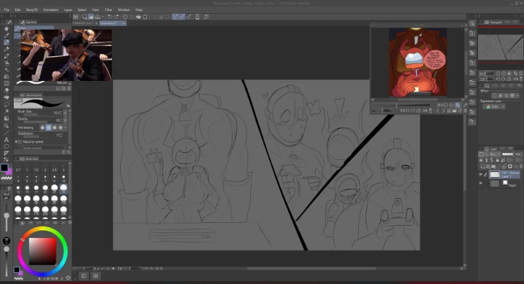Click the Fill icon in command bar

138,16
